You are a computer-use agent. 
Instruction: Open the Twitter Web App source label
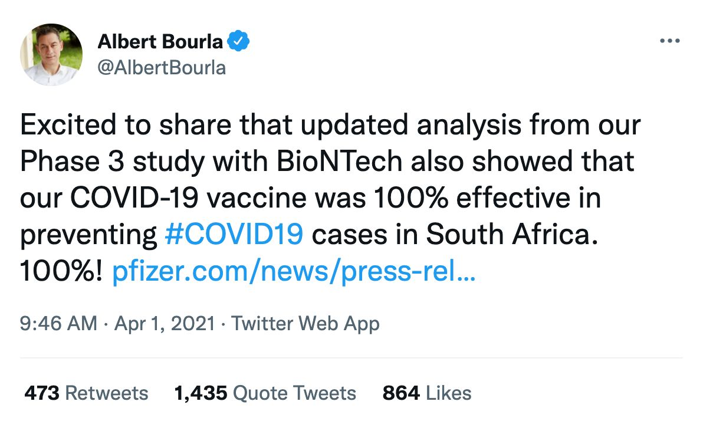[305, 324]
